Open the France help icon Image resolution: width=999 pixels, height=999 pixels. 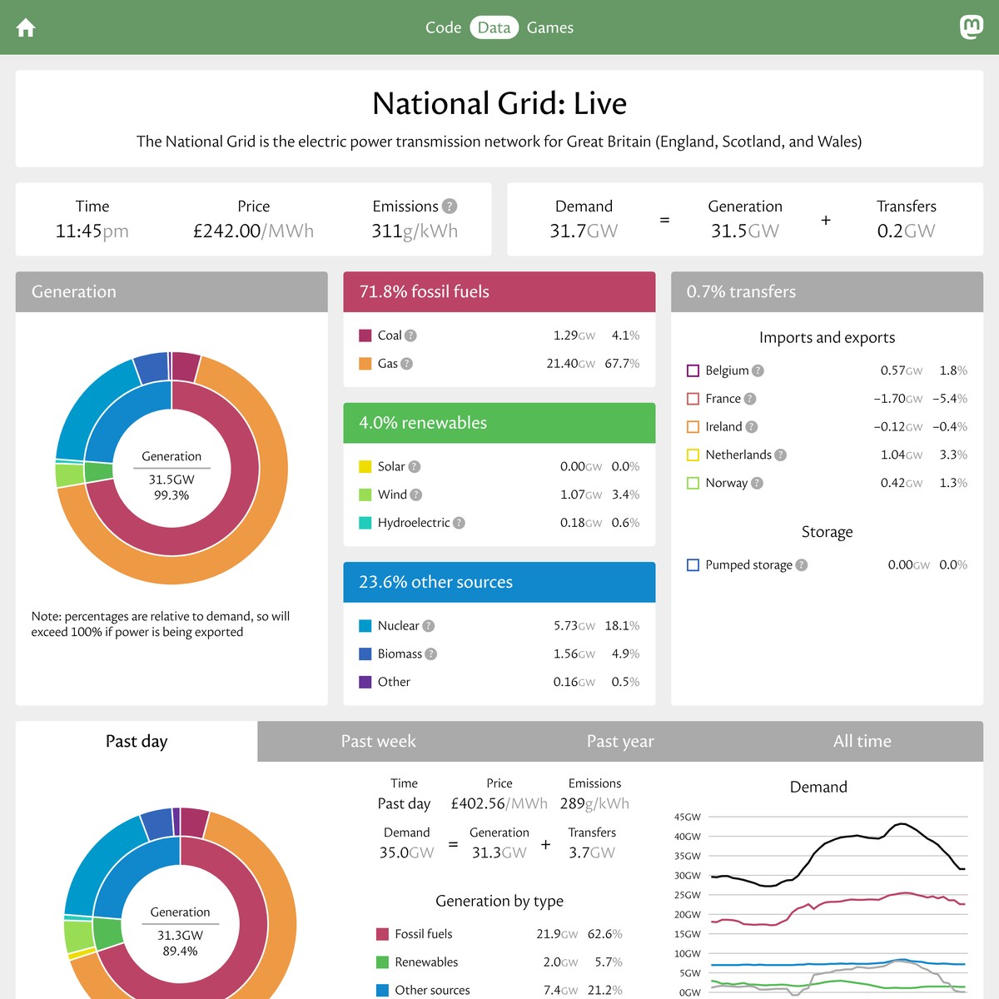coord(750,399)
